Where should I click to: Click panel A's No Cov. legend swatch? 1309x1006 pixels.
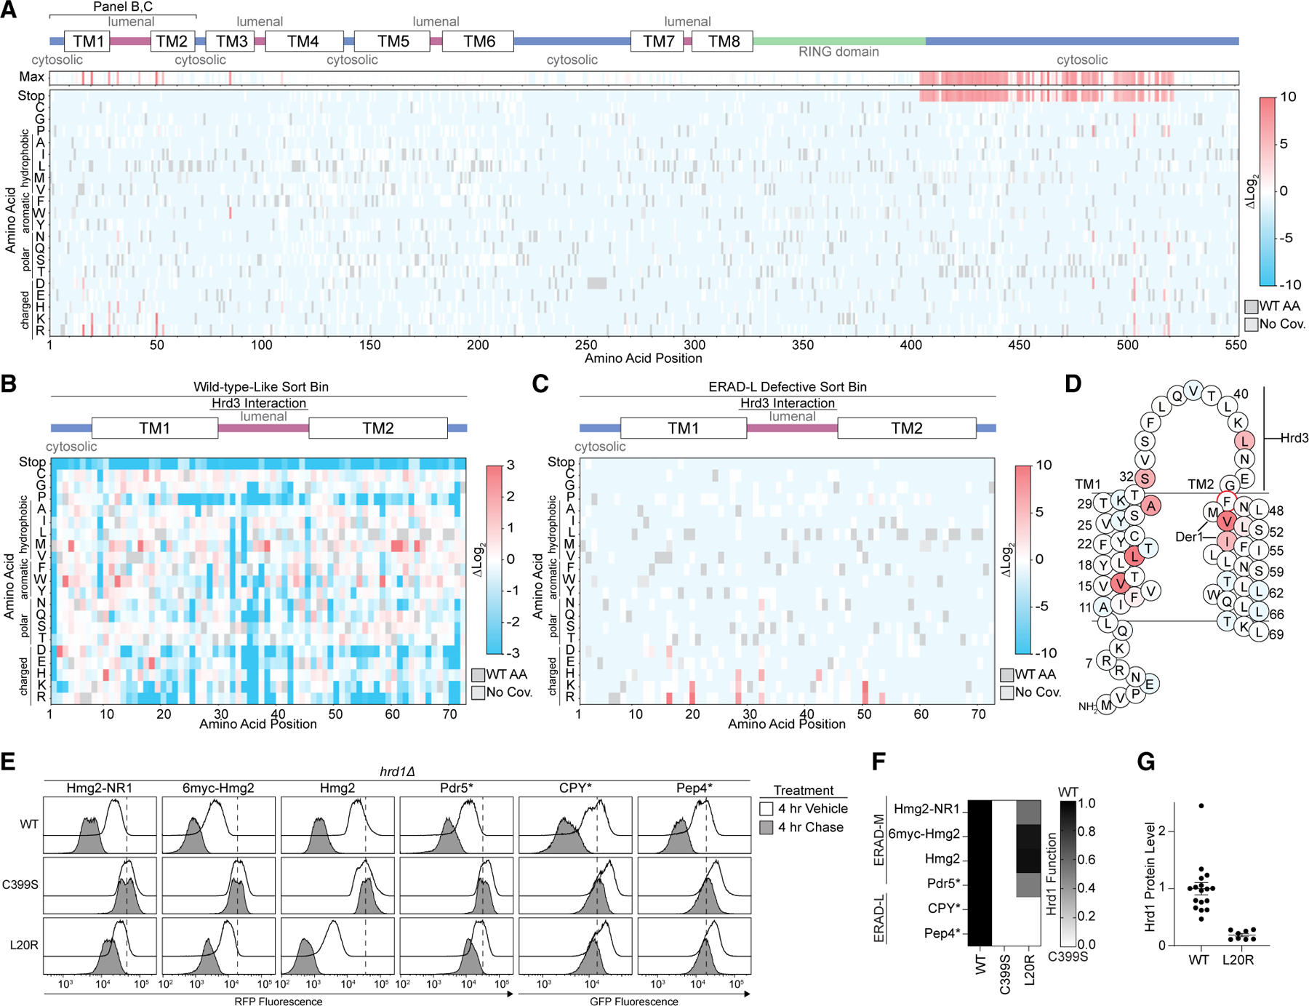coord(1251,324)
